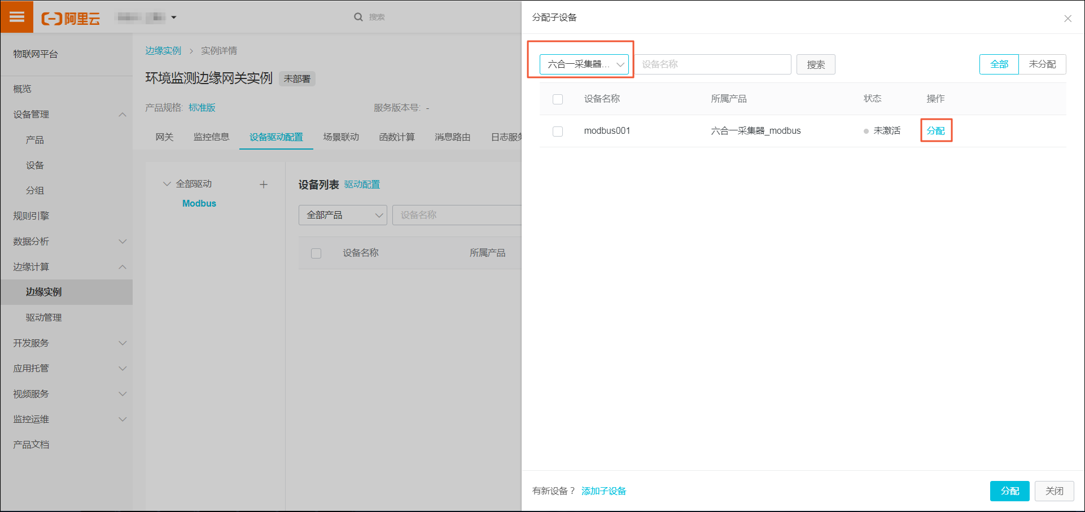
Task: Click the modbus001 device name cell
Action: (607, 131)
